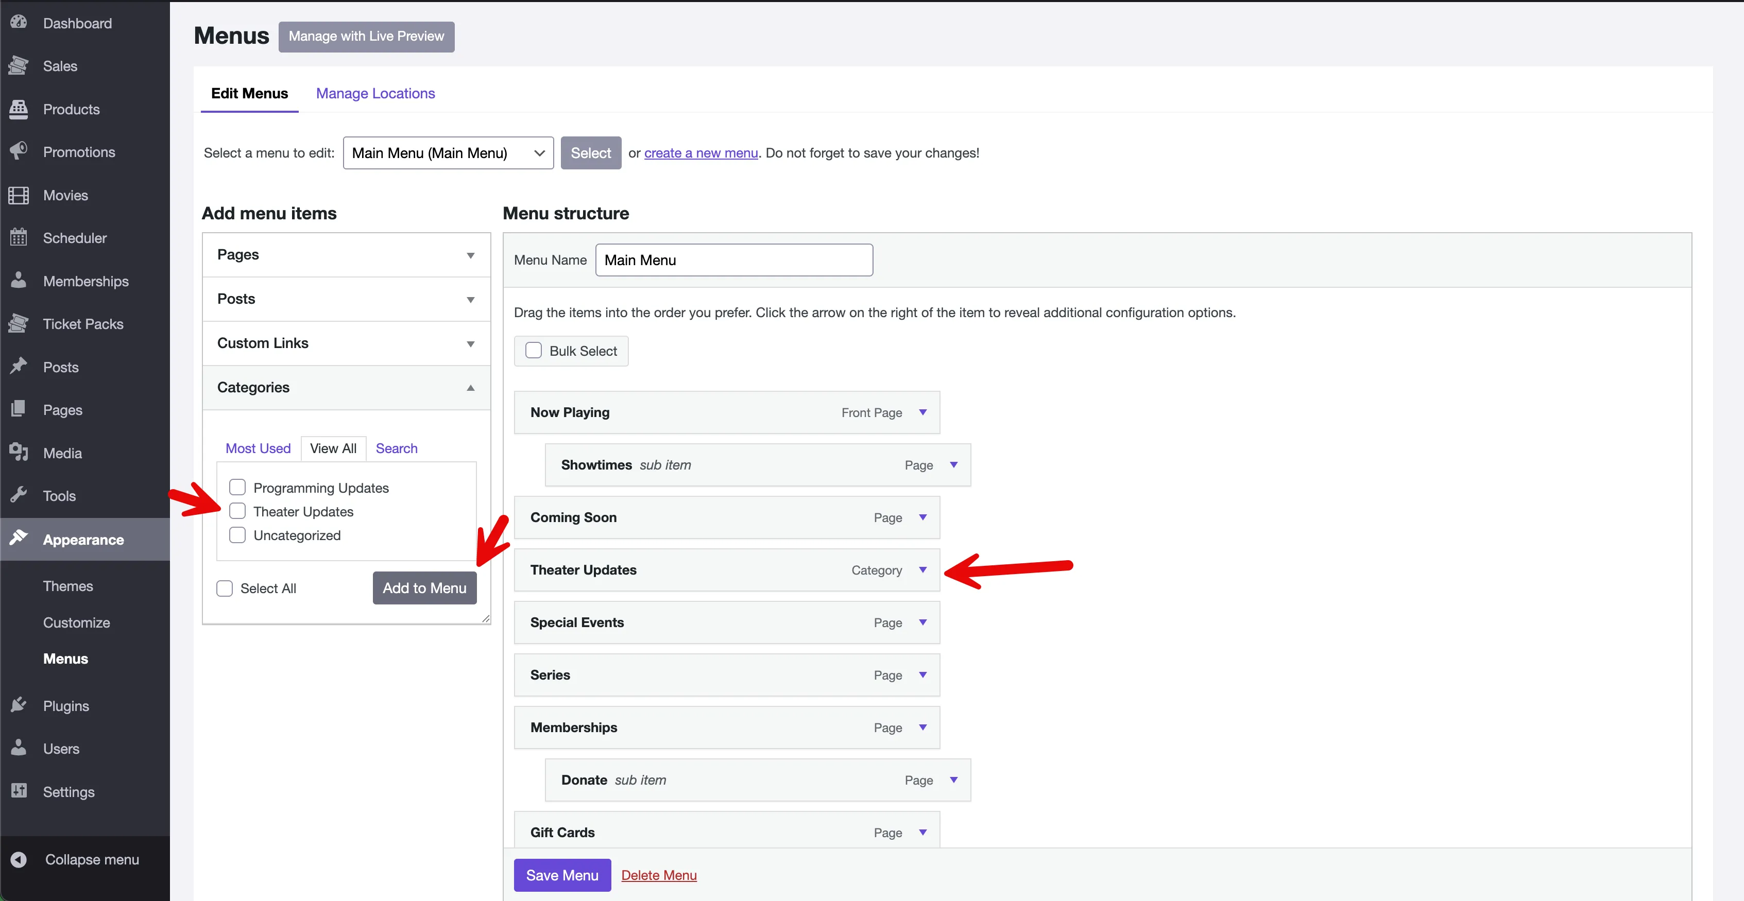Open Movies film strip icon

(x=19, y=195)
